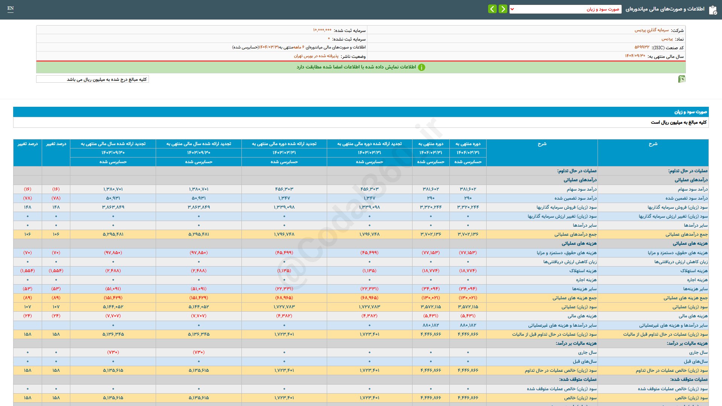Click ISIC industry code ۵۶۹۹۳۲

(642, 47)
